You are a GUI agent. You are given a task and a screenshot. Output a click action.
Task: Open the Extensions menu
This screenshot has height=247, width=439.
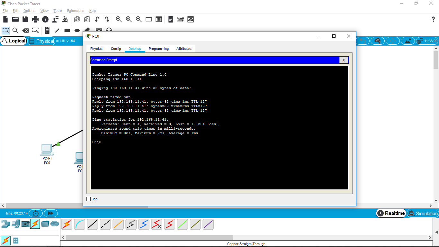click(x=76, y=11)
